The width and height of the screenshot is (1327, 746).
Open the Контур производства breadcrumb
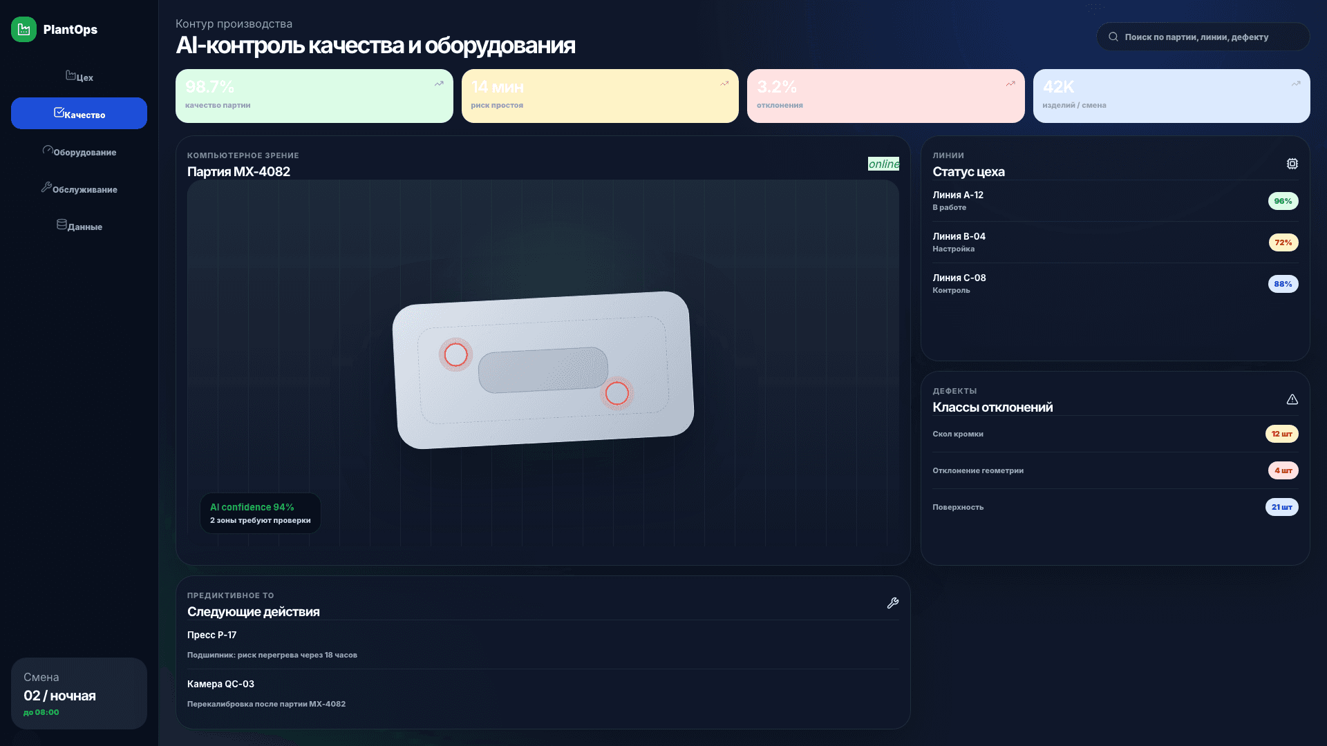235,23
